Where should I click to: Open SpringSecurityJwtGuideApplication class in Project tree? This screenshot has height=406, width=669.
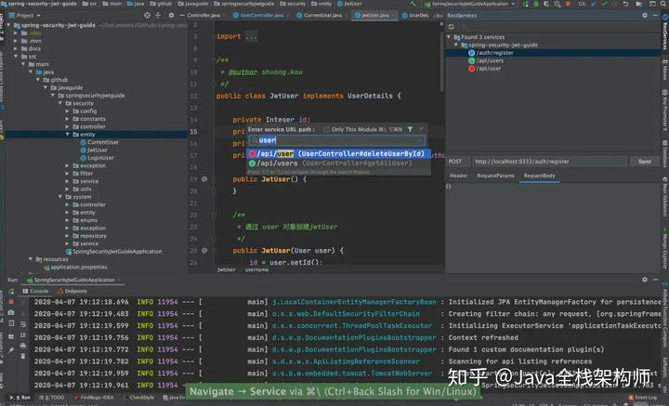(113, 251)
